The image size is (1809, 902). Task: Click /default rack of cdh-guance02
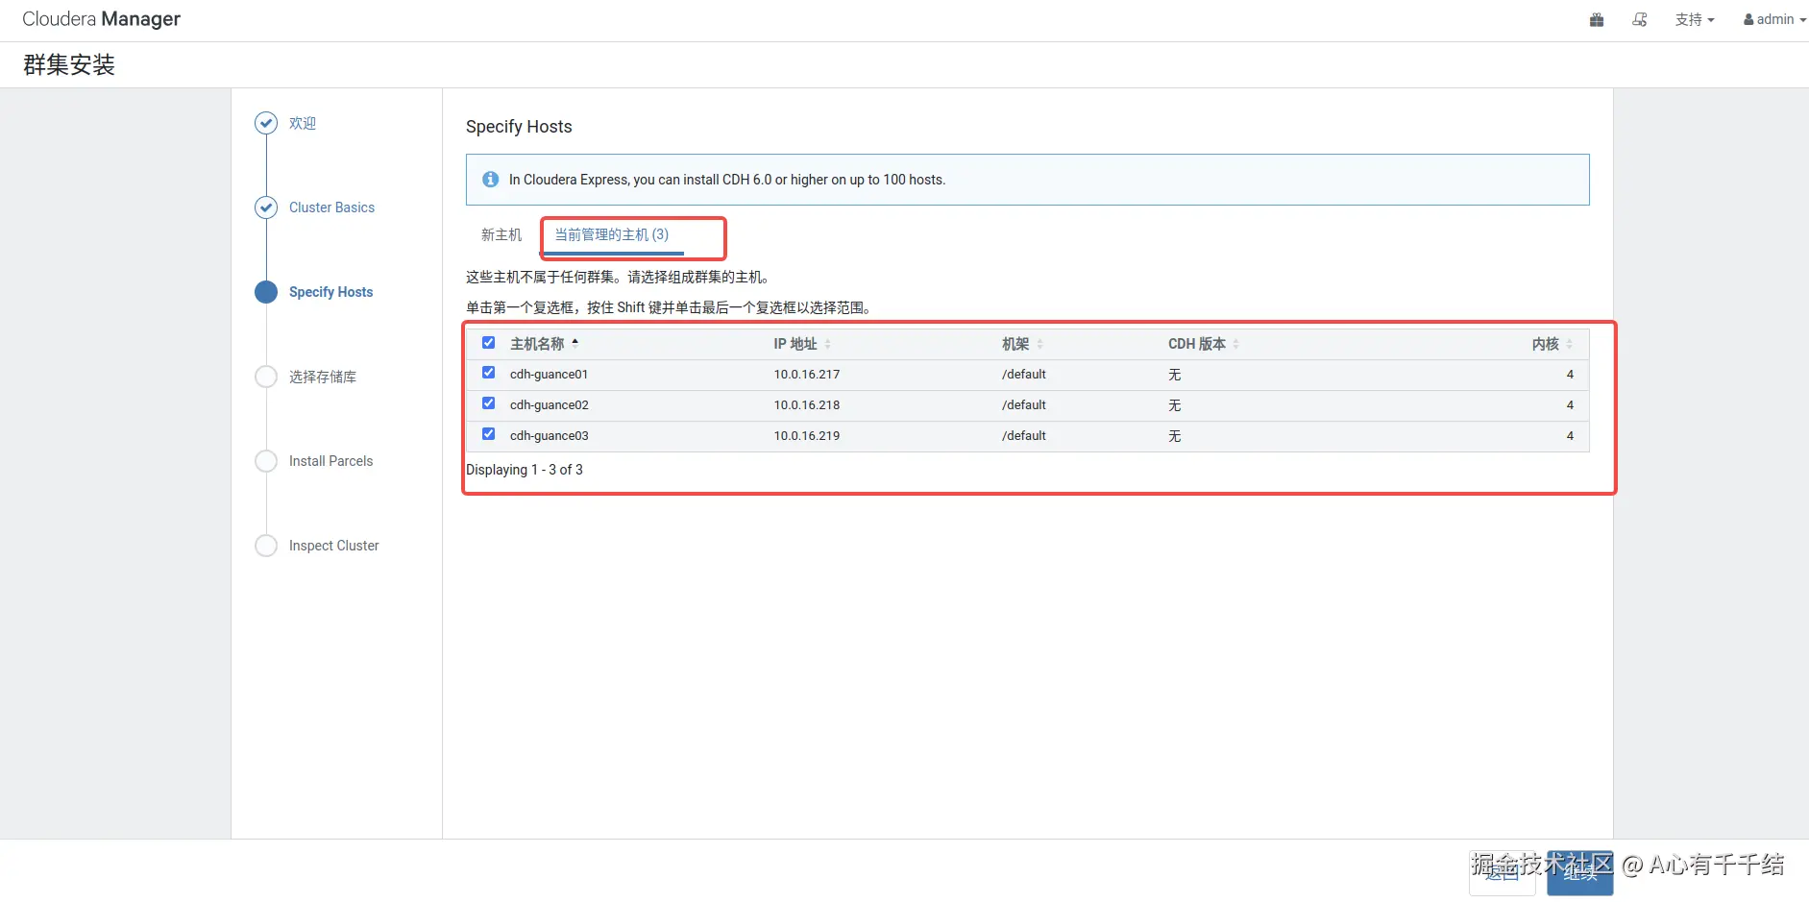point(1024,405)
